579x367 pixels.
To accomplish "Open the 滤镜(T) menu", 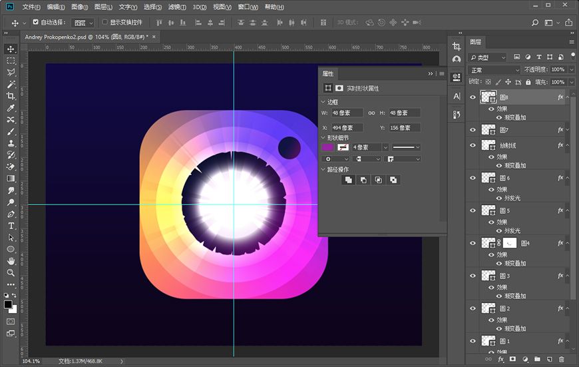I will [x=177, y=7].
